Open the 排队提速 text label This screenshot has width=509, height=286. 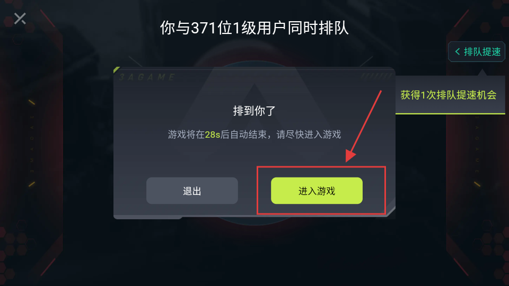(482, 51)
